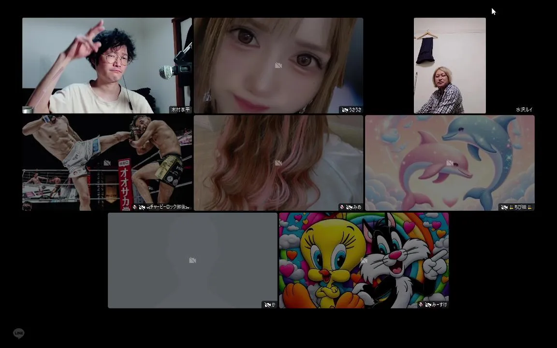Click the camera-off icon centered on the Tweety cartoon tile
This screenshot has width=557, height=348.
(x=364, y=261)
